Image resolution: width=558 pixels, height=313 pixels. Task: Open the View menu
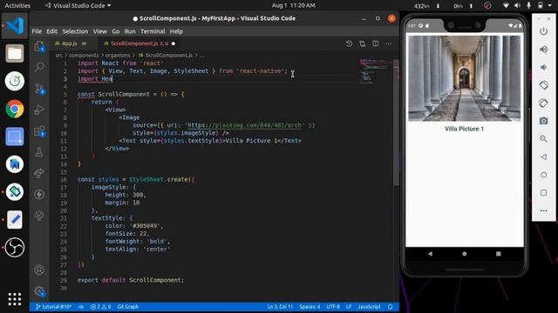click(100, 31)
